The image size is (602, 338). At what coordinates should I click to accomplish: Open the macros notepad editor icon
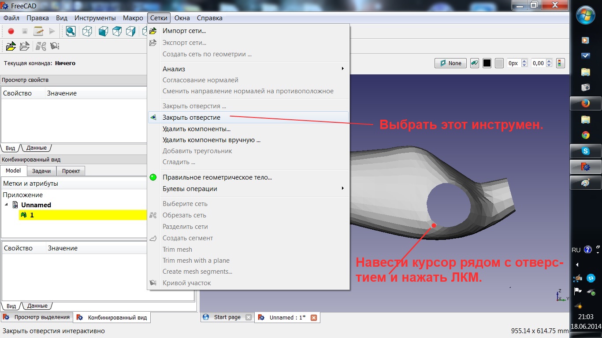(x=38, y=31)
